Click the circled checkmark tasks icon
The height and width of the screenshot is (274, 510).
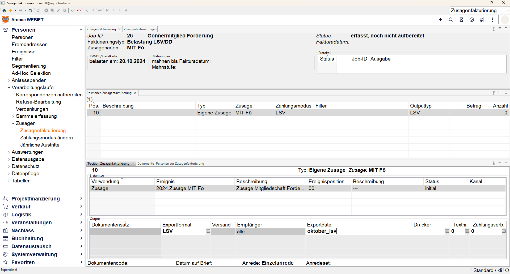472,20
